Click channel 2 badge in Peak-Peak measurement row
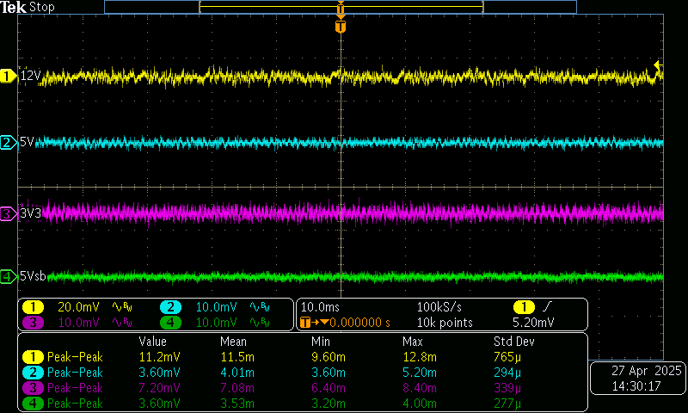The width and height of the screenshot is (688, 413). pos(33,373)
